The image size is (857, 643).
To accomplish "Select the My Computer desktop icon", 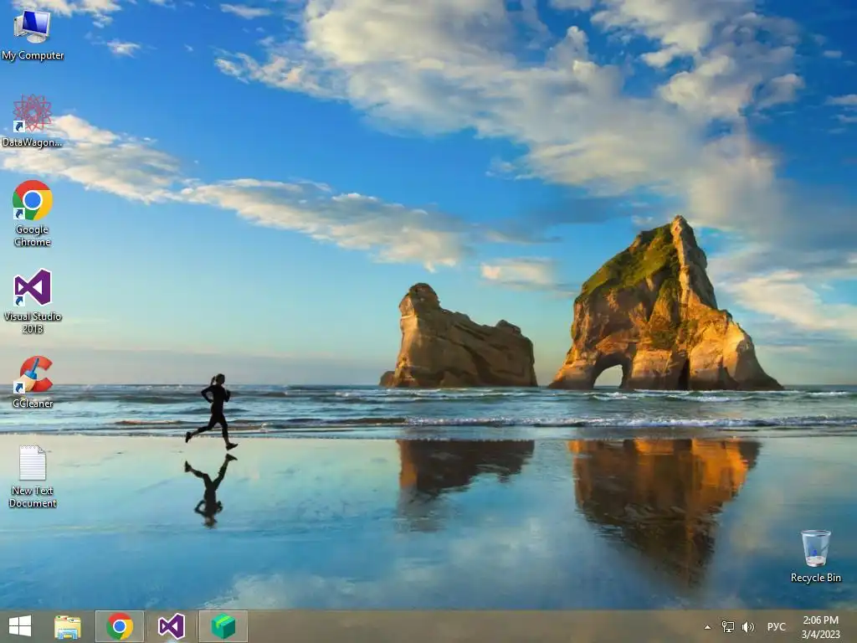I will click(33, 33).
